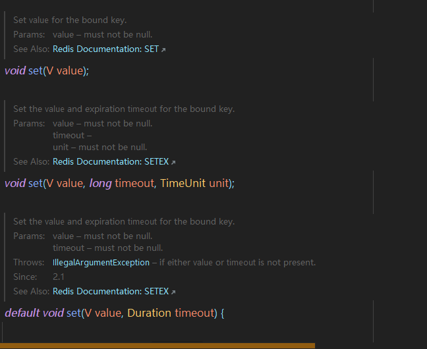Screen dimensions: 427x349
Task: Click the 'long' keyword
Action: tap(100, 184)
